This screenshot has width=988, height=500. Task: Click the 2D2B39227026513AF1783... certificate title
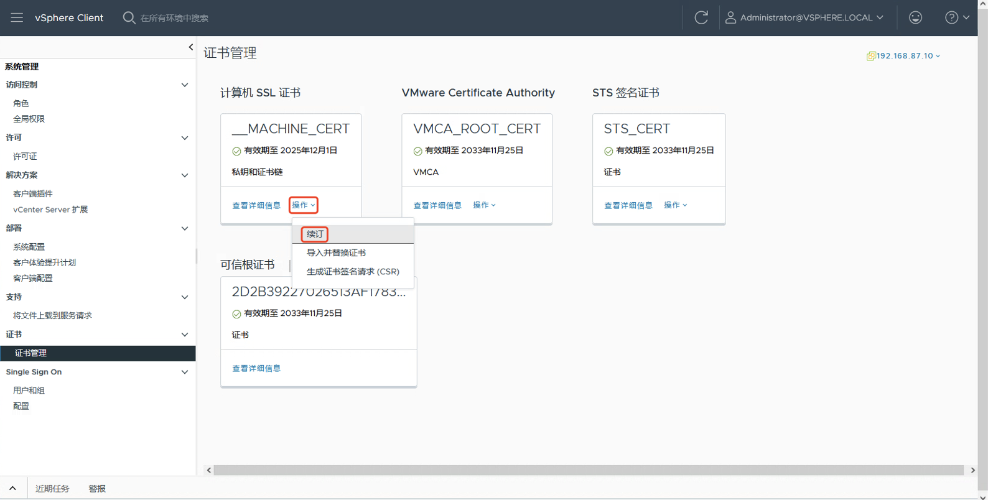tap(319, 292)
